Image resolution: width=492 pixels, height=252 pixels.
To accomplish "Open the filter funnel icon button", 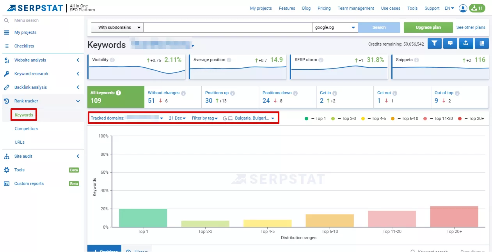I will coord(435,44).
